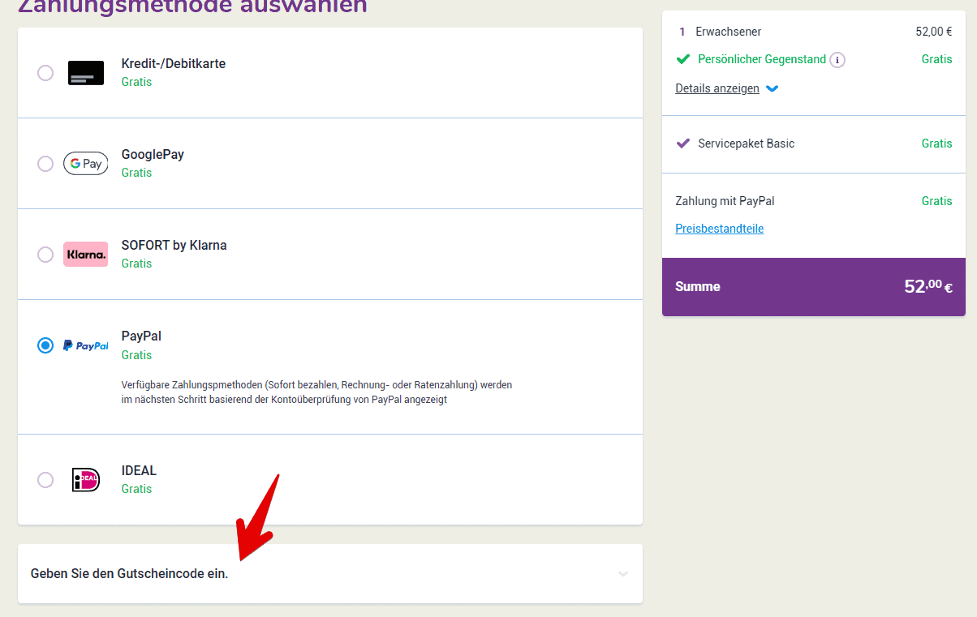Click the PayPal payment option label

(141, 336)
